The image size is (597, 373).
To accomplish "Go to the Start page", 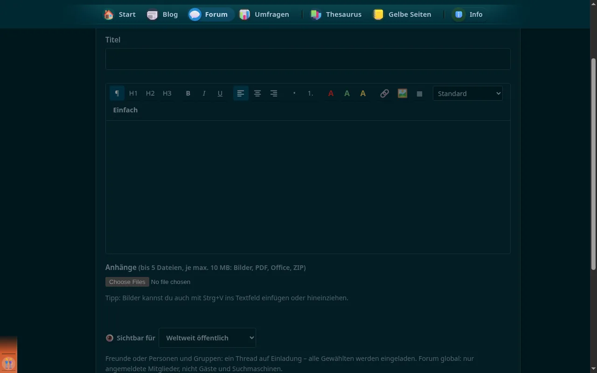I will 120,14.
